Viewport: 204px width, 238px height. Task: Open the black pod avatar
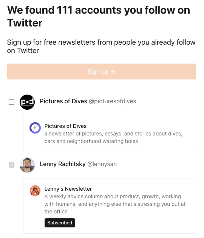pos(27,102)
